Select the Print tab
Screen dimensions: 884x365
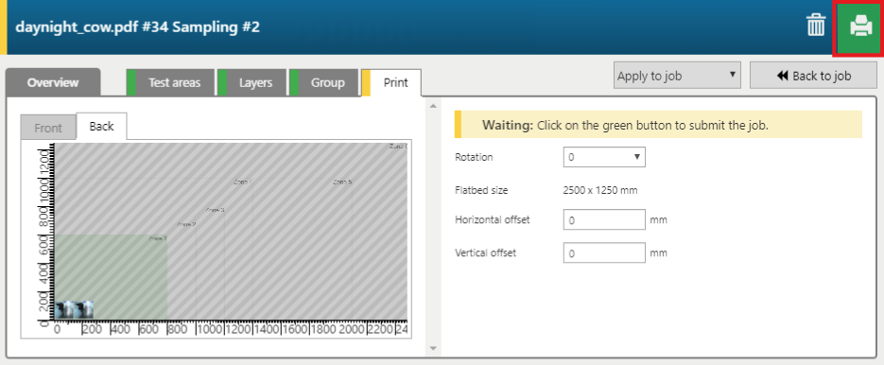(x=391, y=83)
